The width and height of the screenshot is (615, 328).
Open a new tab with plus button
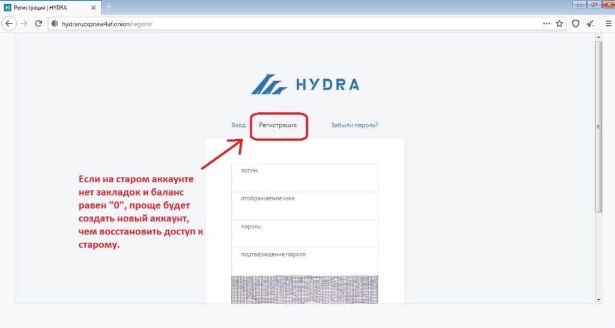tap(109, 7)
